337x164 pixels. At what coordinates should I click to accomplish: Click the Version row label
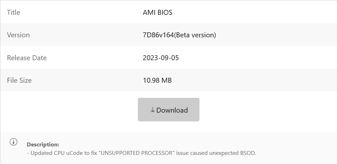click(x=18, y=35)
